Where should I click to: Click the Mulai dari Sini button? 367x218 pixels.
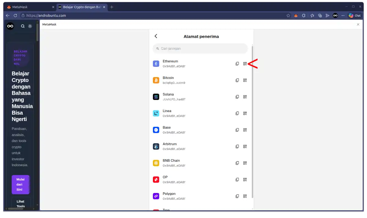[20, 184]
